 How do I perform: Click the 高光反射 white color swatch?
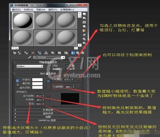pos(38,87)
